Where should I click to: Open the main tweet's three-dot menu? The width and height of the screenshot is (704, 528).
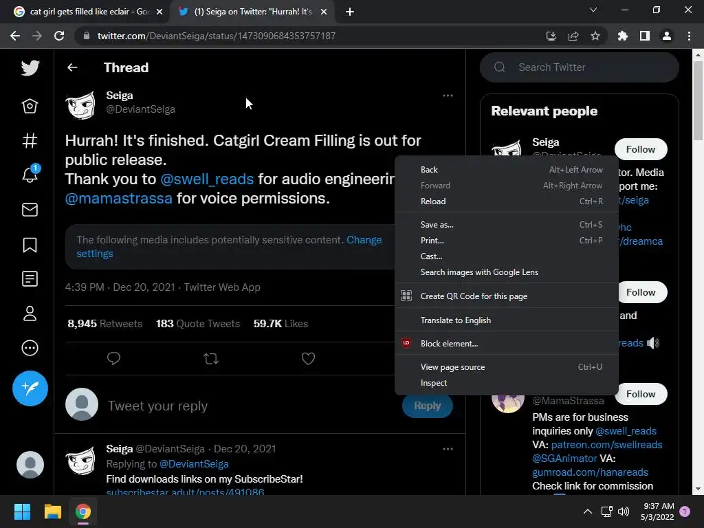click(x=448, y=96)
